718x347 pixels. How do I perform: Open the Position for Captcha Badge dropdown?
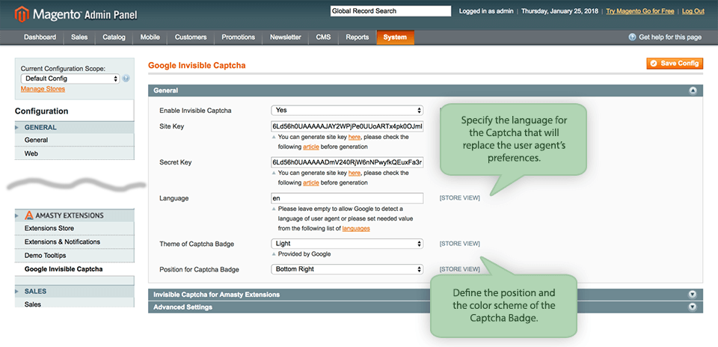pyautogui.click(x=347, y=269)
